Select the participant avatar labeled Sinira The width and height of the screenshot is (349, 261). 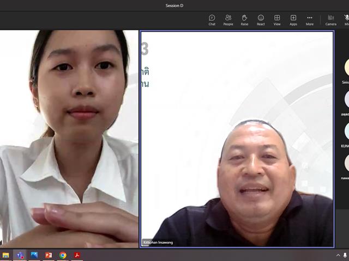347,67
